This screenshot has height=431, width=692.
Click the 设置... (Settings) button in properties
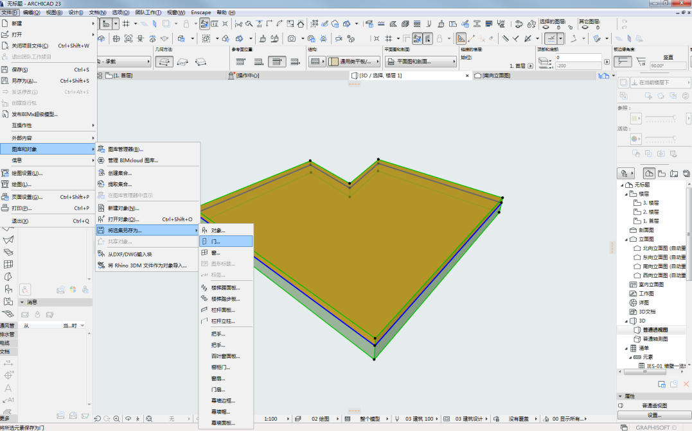(x=654, y=415)
